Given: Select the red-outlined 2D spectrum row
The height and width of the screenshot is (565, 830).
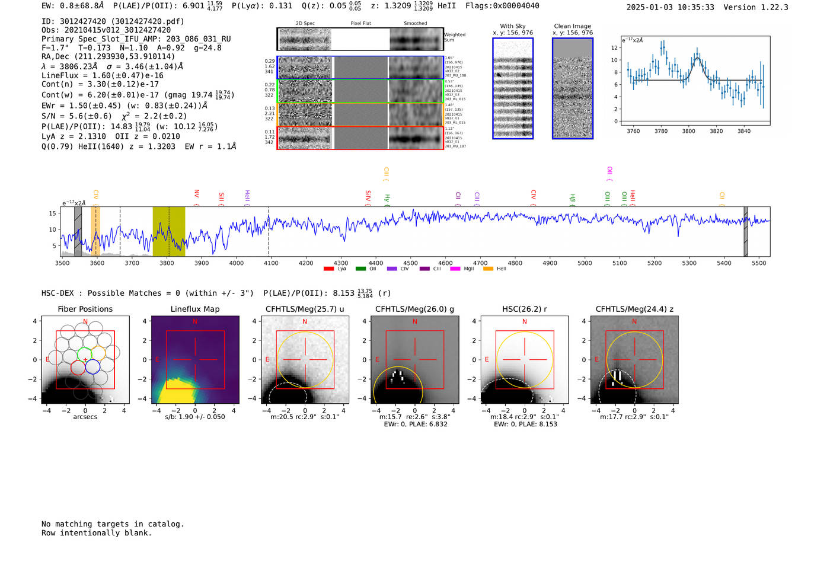Looking at the screenshot, I should (360, 138).
